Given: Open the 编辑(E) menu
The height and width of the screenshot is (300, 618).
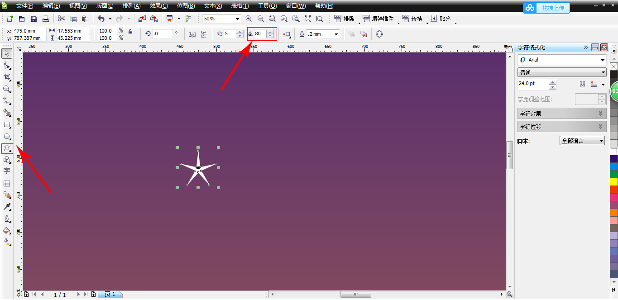Looking at the screenshot, I should point(51,6).
